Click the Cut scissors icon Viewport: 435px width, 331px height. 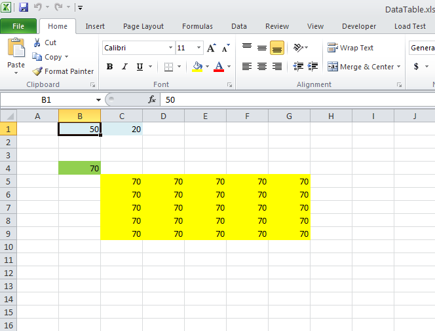pyautogui.click(x=37, y=43)
